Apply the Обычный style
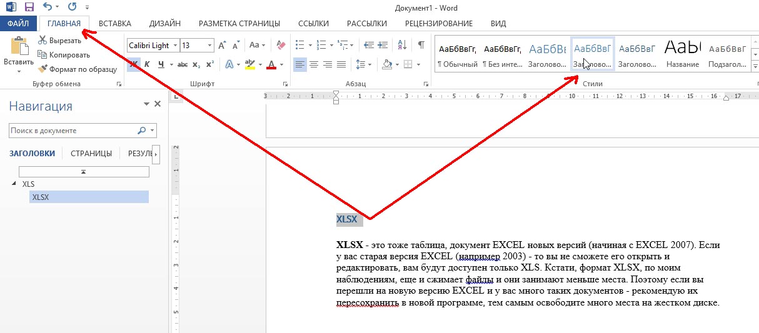This screenshot has height=333, width=759. click(x=458, y=54)
